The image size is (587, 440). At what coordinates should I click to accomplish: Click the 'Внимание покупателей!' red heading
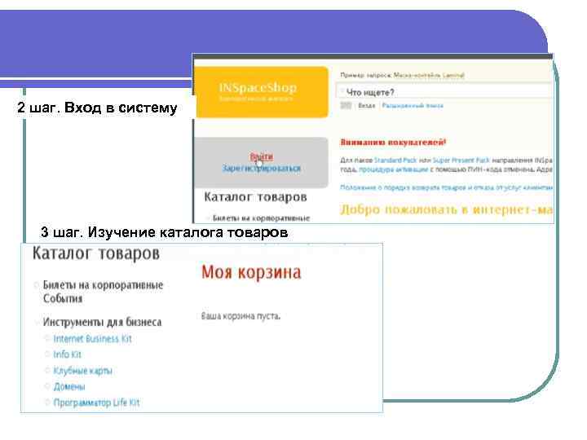point(393,142)
